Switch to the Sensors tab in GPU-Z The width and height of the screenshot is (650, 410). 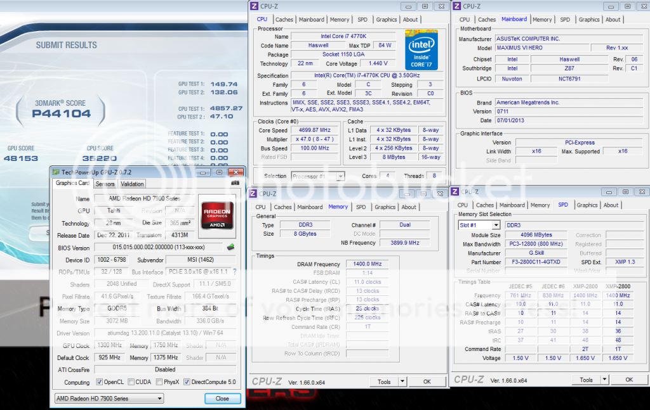tap(105, 184)
